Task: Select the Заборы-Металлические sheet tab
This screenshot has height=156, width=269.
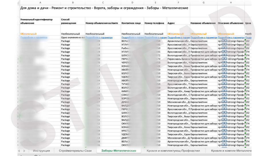Action: pos(119,151)
